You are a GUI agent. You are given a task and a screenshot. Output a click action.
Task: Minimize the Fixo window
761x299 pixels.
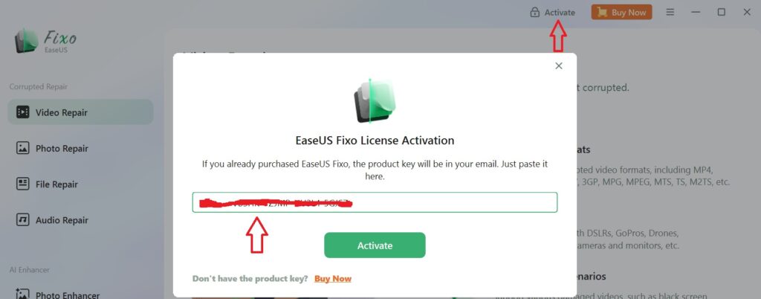(696, 12)
